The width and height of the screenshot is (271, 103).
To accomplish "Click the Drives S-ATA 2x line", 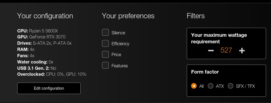I will click(44, 43).
